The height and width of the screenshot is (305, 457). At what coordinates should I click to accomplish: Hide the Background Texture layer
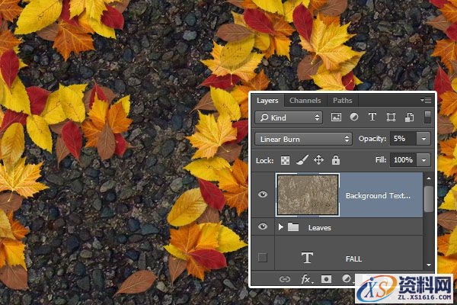pyautogui.click(x=263, y=194)
